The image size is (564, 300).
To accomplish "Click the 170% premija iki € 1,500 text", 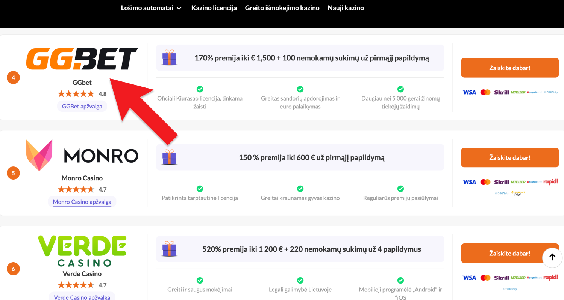I will tap(312, 58).
